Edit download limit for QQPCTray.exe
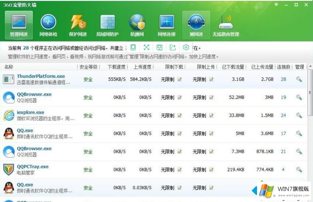The image size is (313, 202). pos(179,170)
